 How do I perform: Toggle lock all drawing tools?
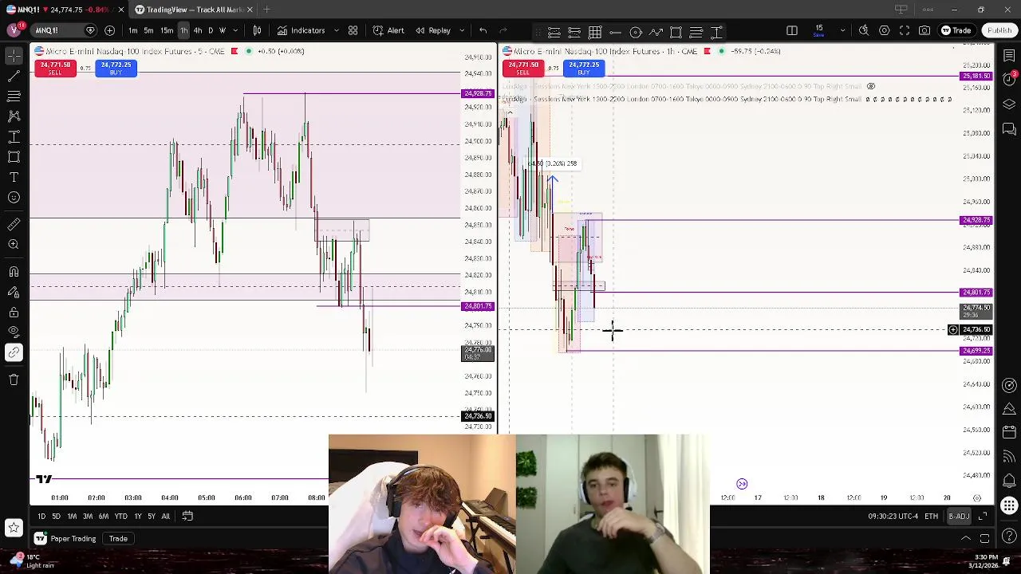point(14,312)
